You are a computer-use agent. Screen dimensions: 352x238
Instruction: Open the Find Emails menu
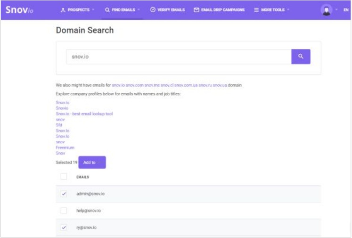tap(123, 10)
